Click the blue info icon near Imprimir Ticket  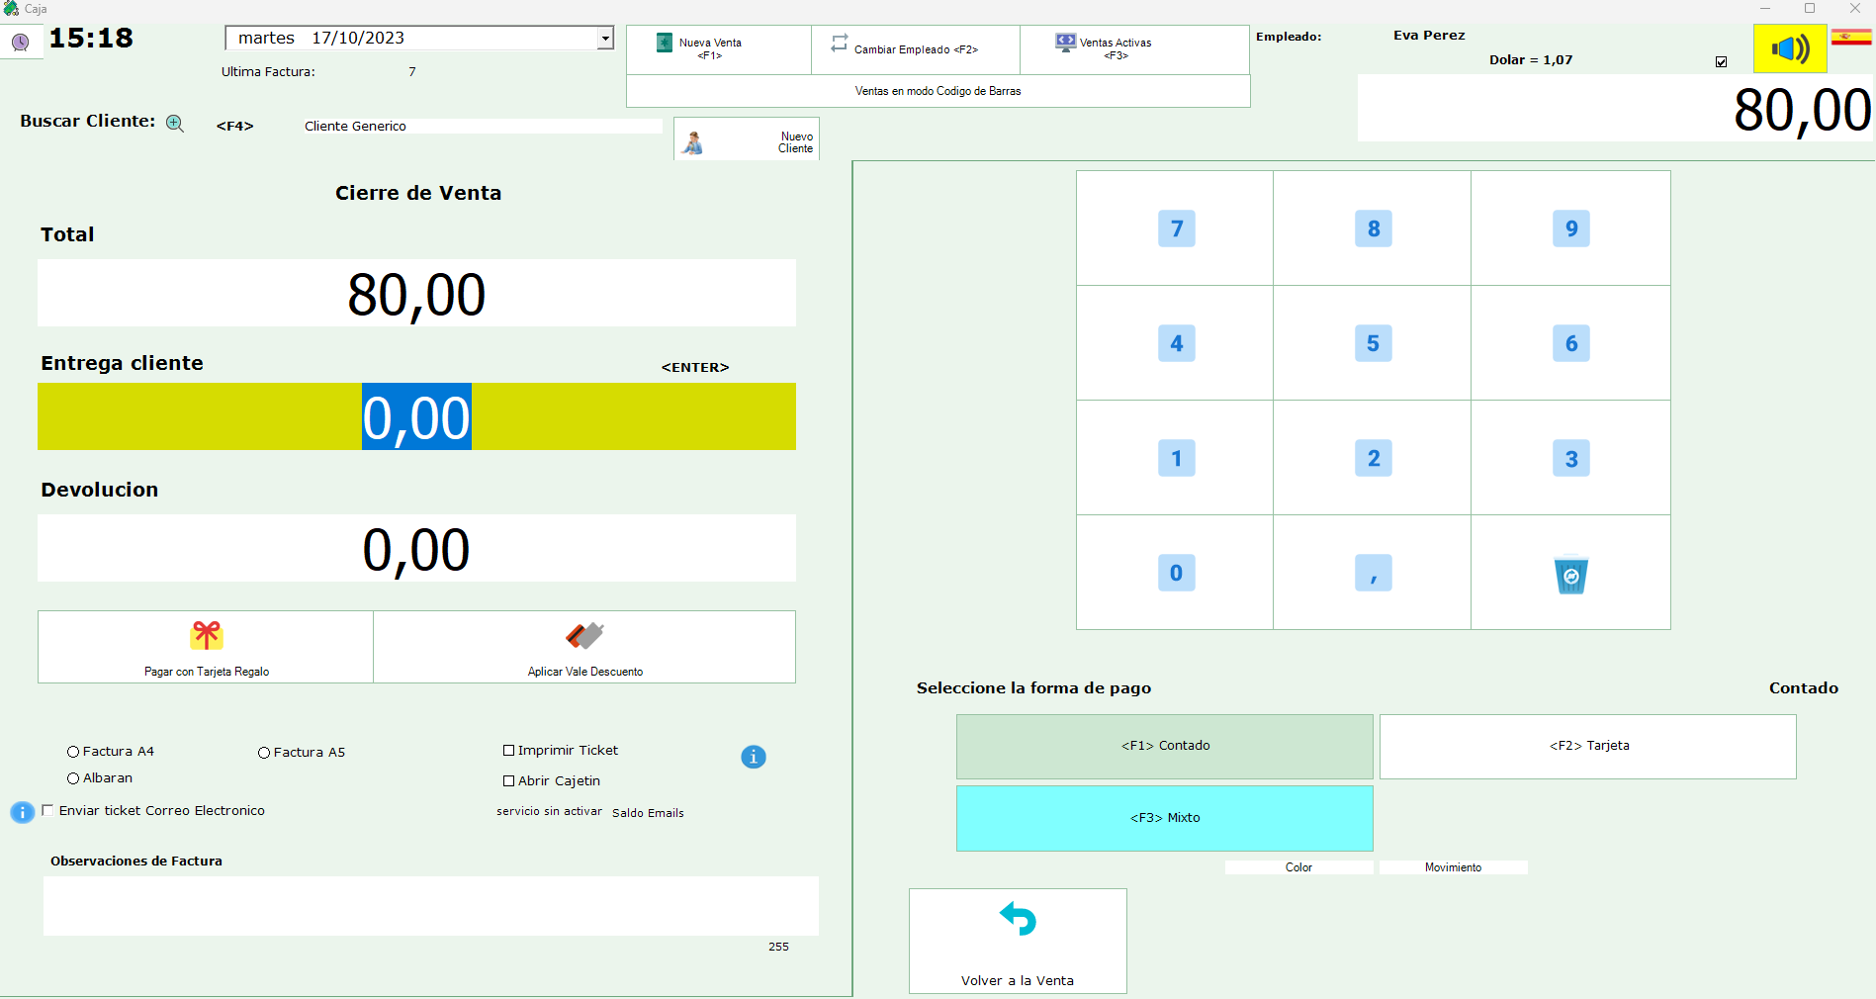(753, 757)
